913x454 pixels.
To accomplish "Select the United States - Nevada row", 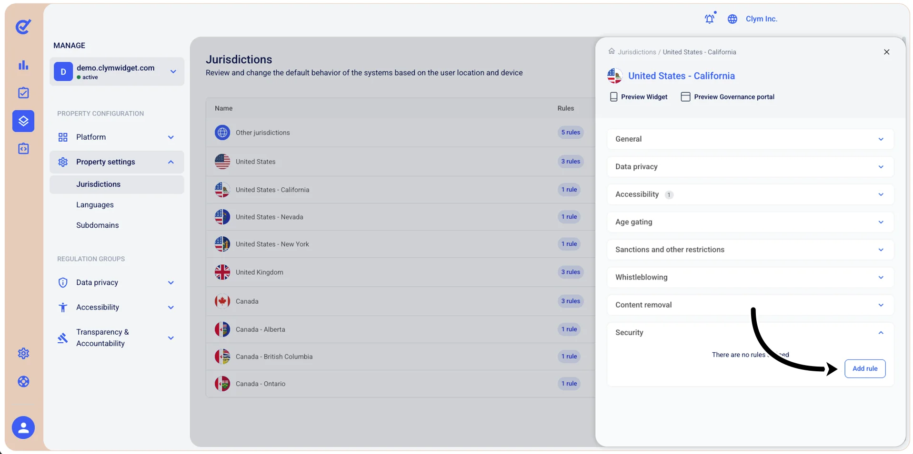I will pos(401,217).
